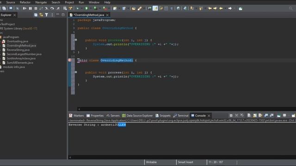Click the Filter funnel icon in Explorer
This screenshot has width=296, height=166.
(x=46, y=15)
